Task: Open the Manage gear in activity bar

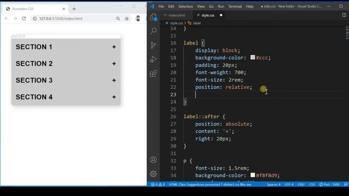Action: pos(153,174)
